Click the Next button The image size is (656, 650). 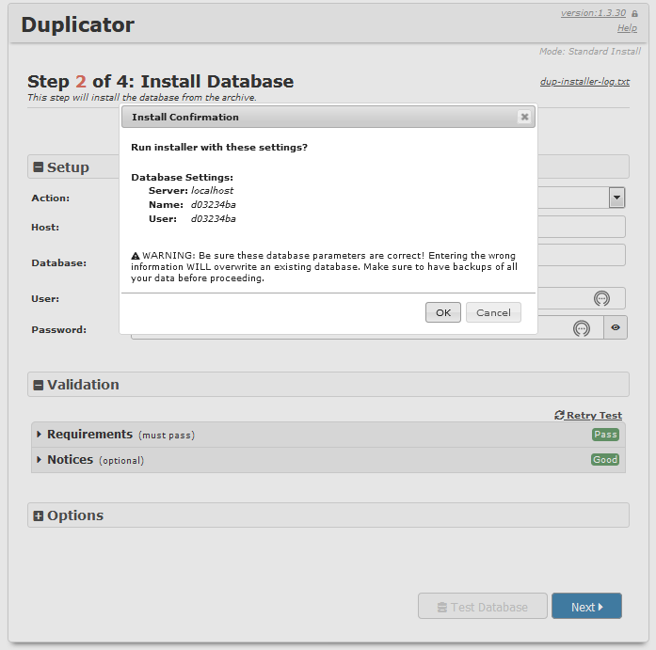point(586,606)
